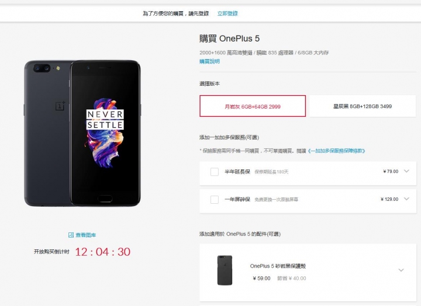
Task: Open the 查看图库 gallery link
Action: [x=85, y=235]
